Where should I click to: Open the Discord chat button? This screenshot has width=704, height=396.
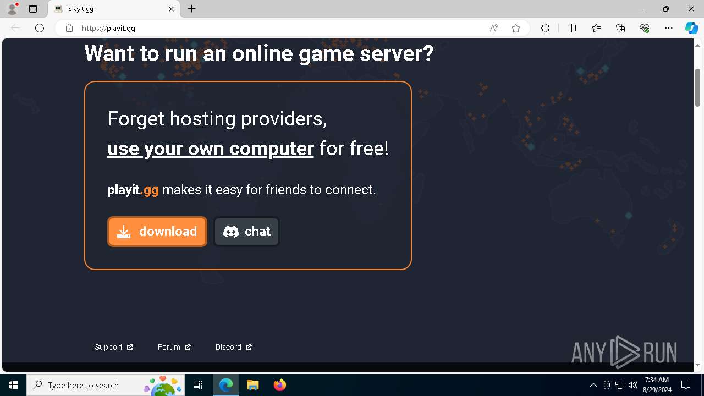coord(246,232)
